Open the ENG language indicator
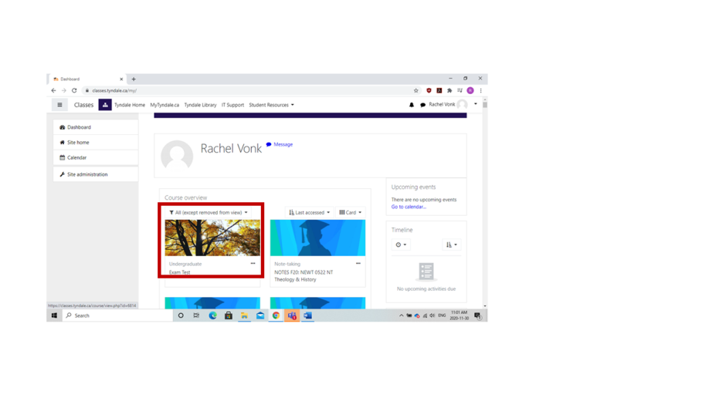The image size is (726, 408). tap(442, 315)
